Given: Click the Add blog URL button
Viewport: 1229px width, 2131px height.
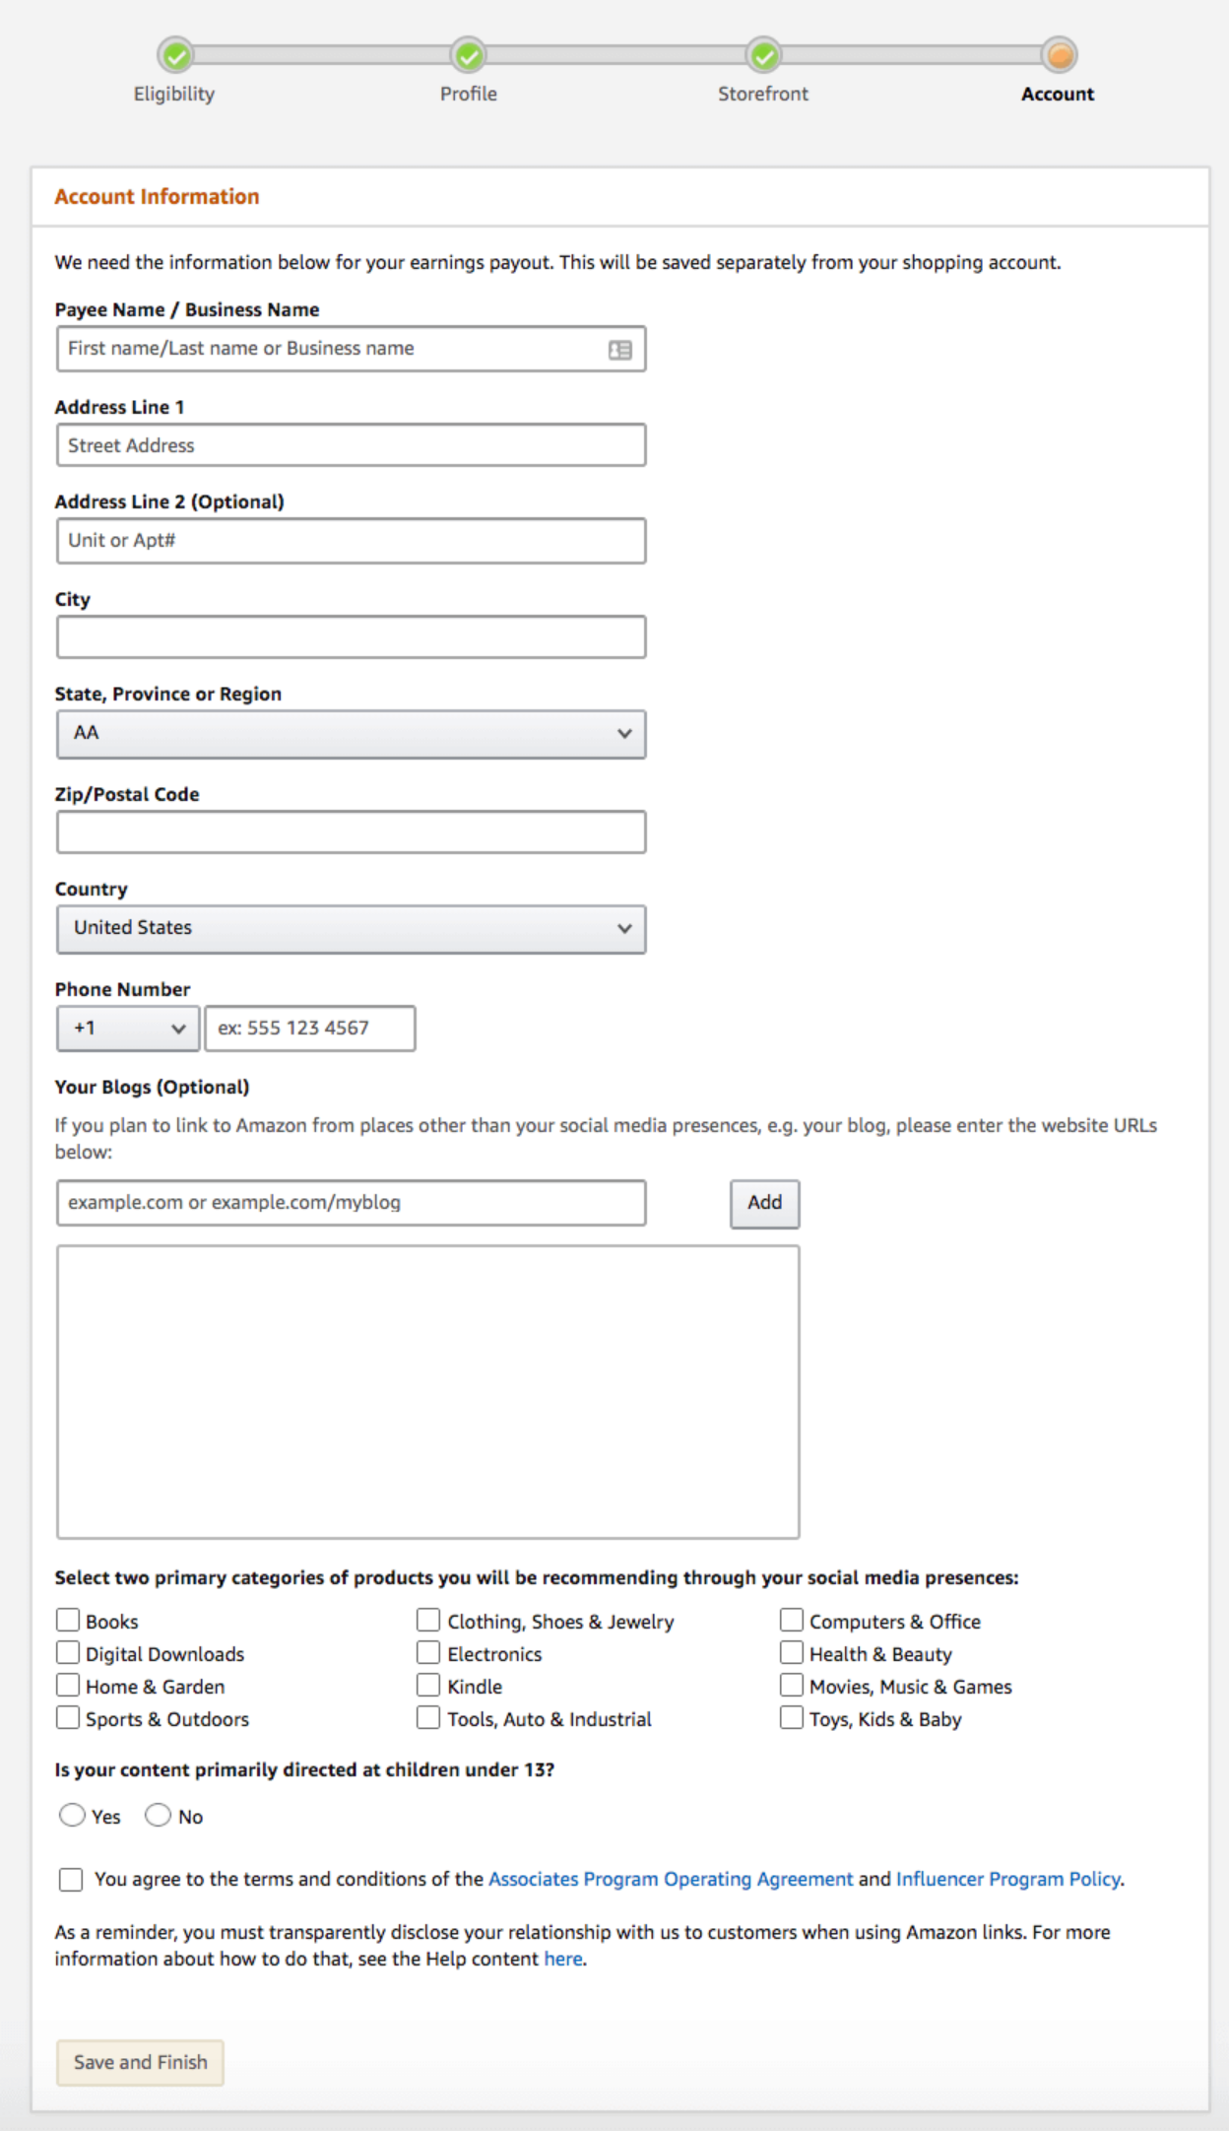Looking at the screenshot, I should 764,1203.
